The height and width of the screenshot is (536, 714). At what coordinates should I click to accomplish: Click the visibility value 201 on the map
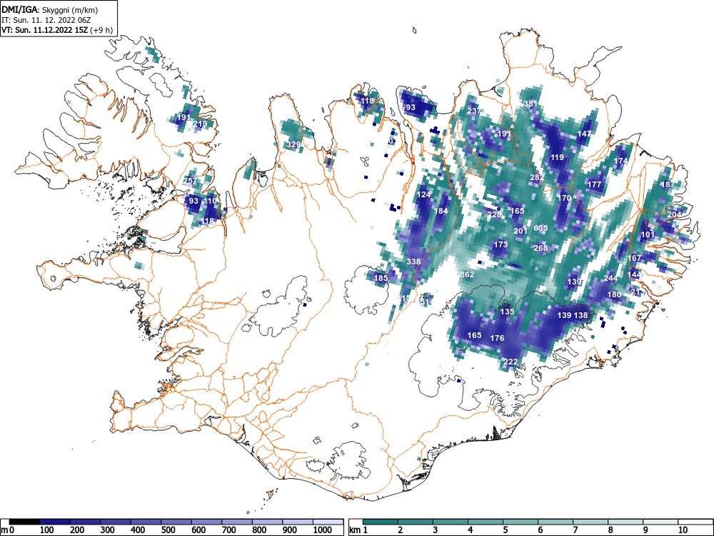click(x=521, y=231)
